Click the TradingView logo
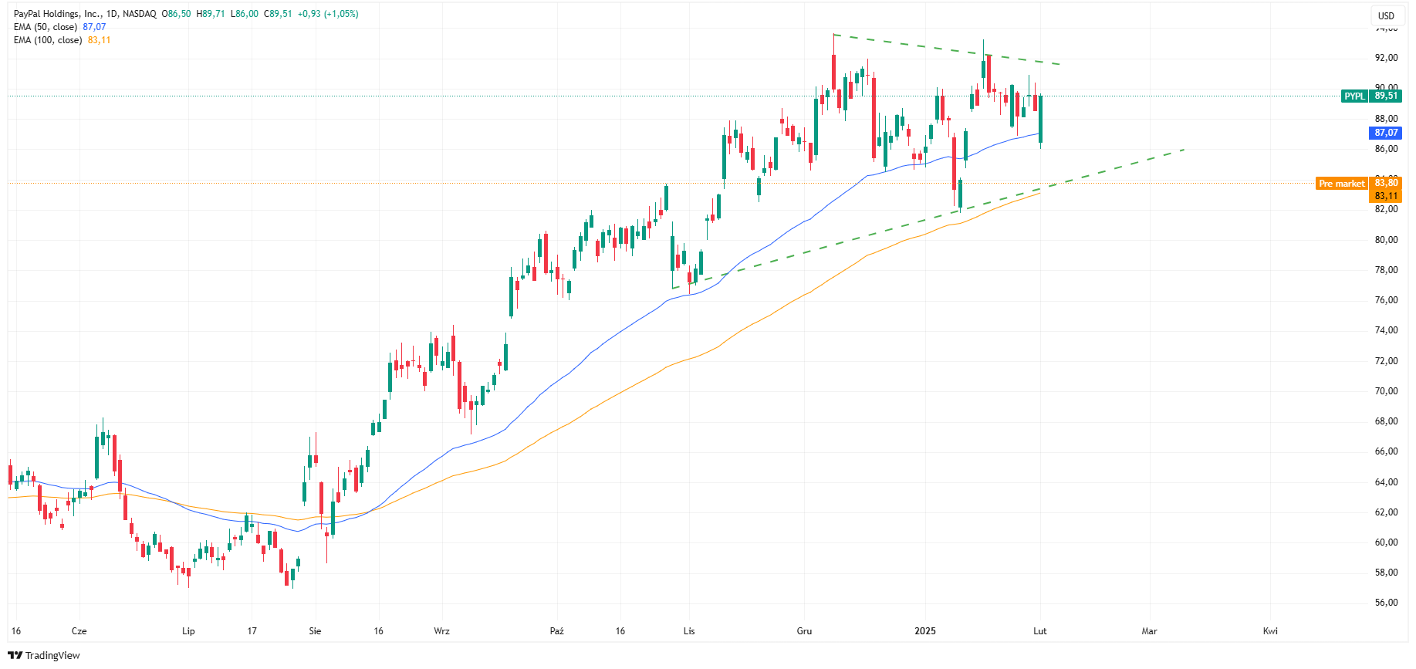Viewport: 1416px width, 669px height. (x=44, y=655)
